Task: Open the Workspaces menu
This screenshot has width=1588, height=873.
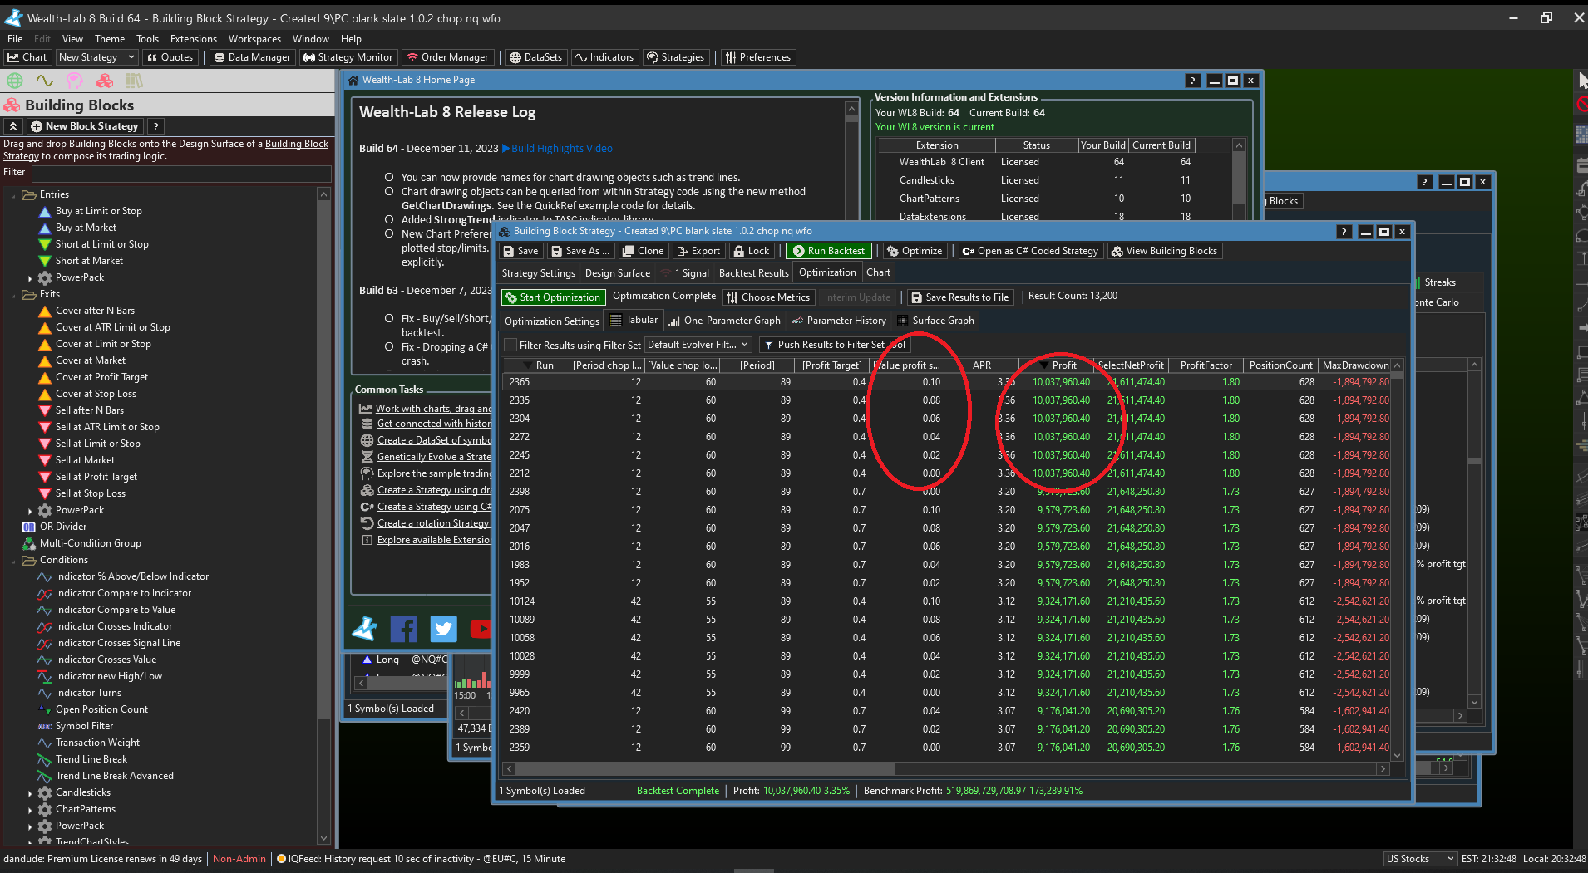Action: point(254,39)
